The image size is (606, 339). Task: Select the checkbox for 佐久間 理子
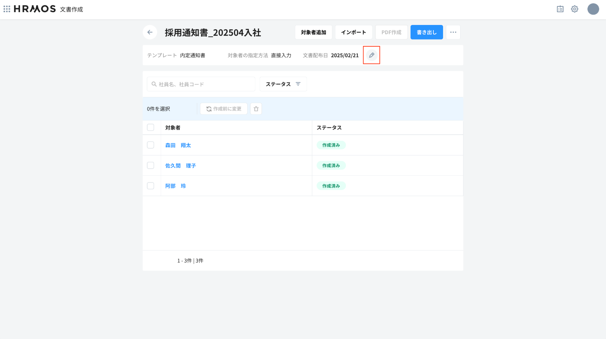point(151,165)
